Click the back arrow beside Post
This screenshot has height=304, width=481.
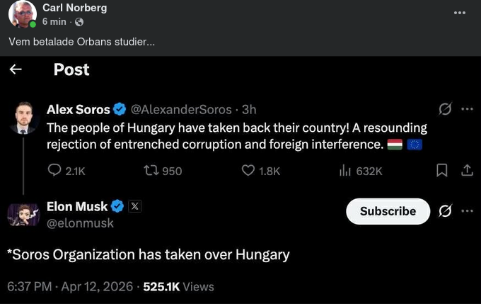16,69
